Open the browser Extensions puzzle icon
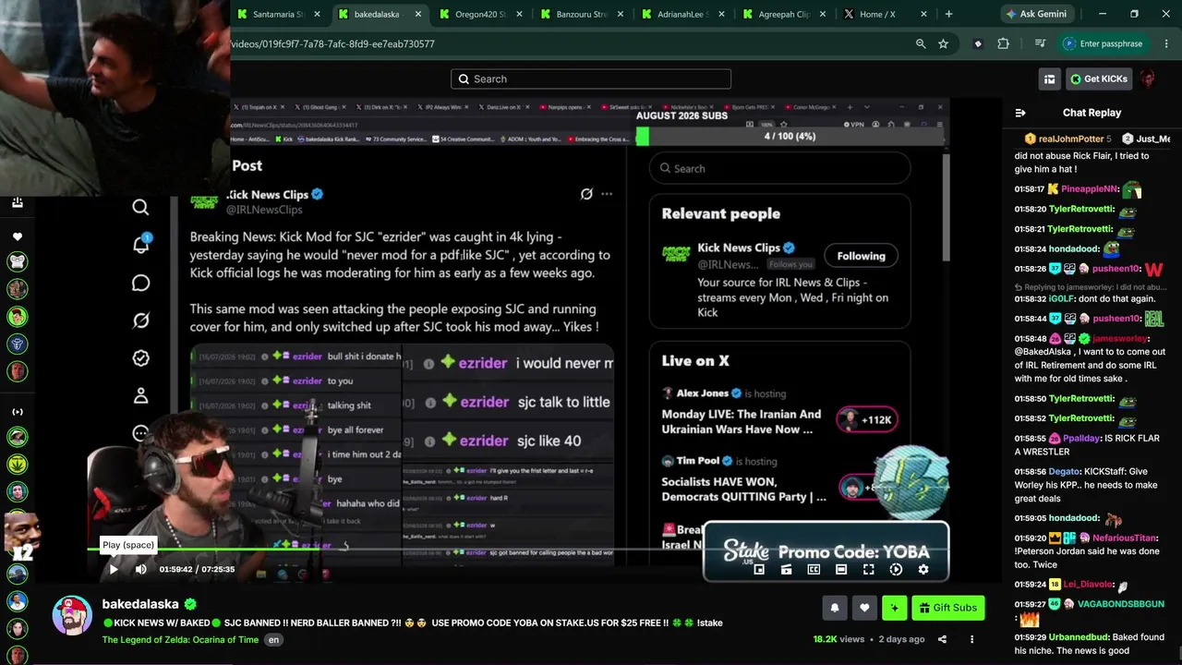 1003,43
